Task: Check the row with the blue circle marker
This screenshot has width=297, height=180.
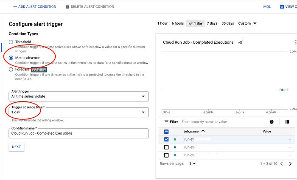Action: [x=166, y=147]
